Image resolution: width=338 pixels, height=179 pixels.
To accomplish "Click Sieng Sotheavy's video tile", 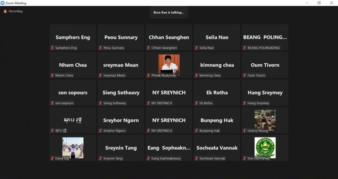I will pos(121,93).
